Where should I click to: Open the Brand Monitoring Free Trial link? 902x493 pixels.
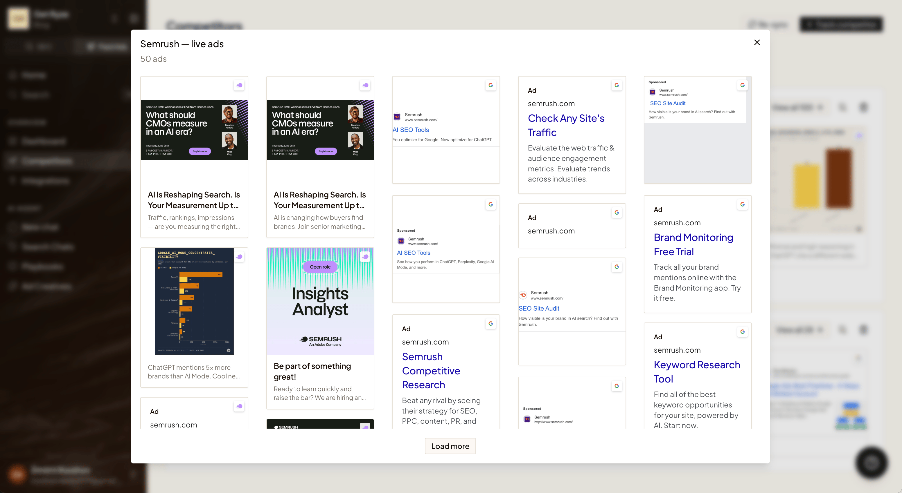pyautogui.click(x=693, y=244)
